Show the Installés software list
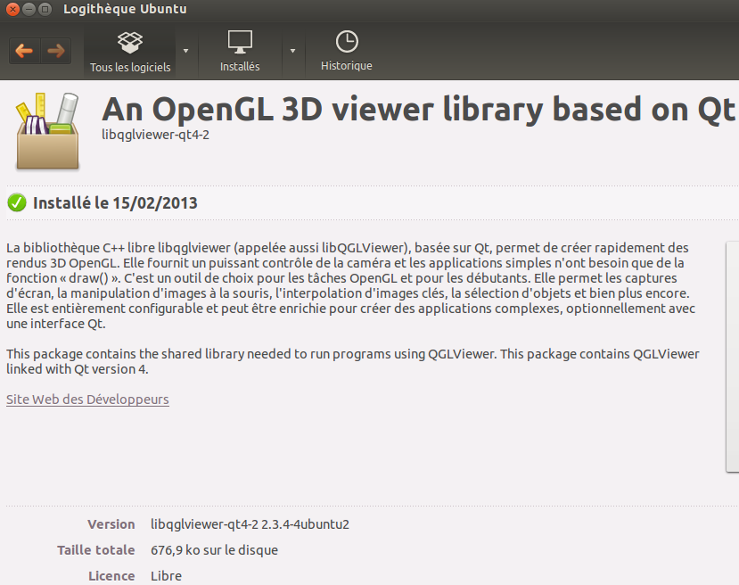 [x=240, y=52]
